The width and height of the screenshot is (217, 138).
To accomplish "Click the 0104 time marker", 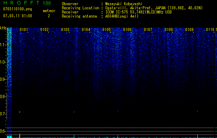I will point(86,30).
